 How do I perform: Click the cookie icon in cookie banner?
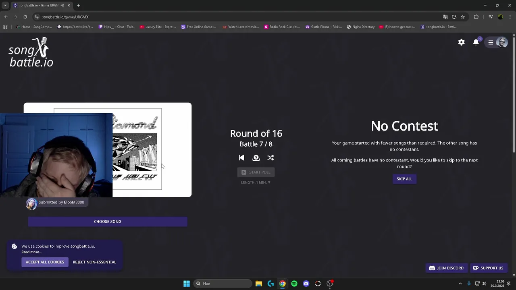[15, 246]
